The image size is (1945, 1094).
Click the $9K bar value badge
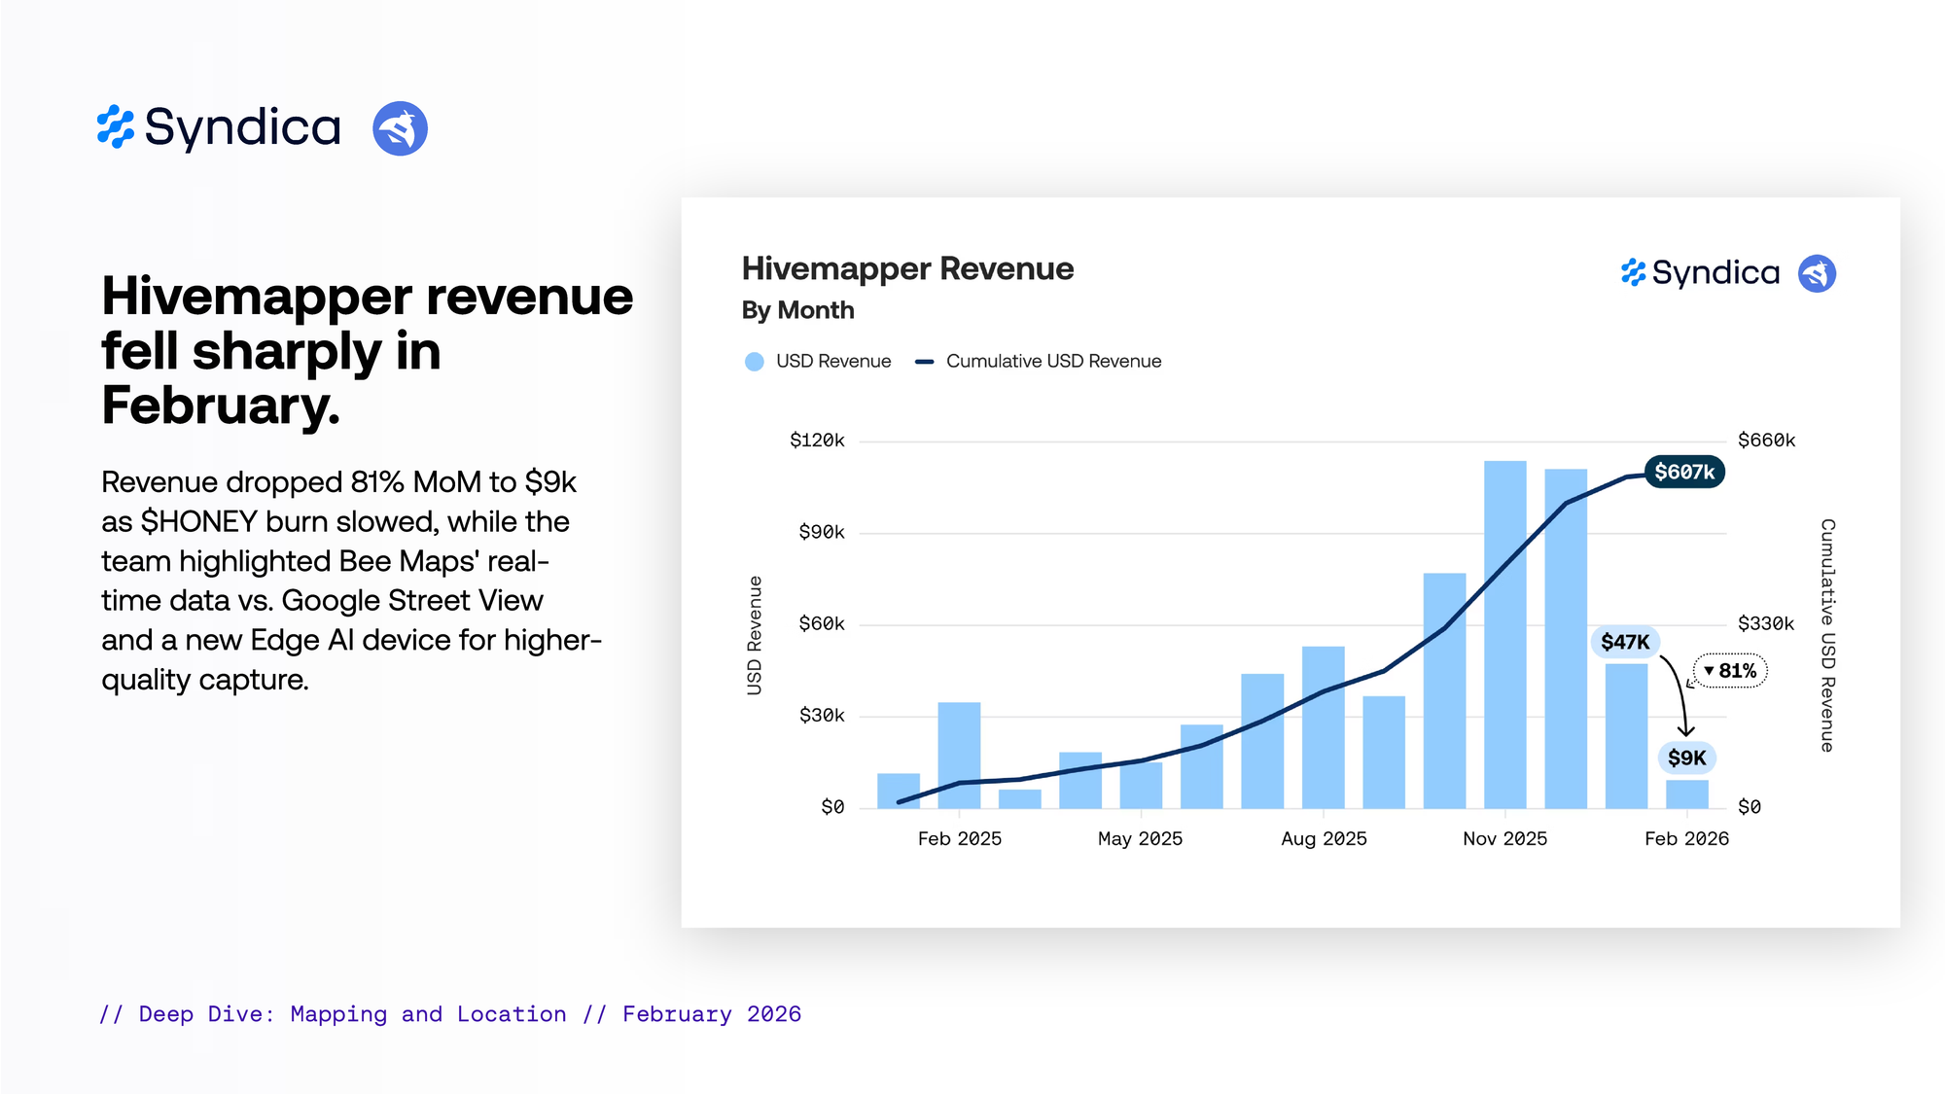[x=1686, y=758]
